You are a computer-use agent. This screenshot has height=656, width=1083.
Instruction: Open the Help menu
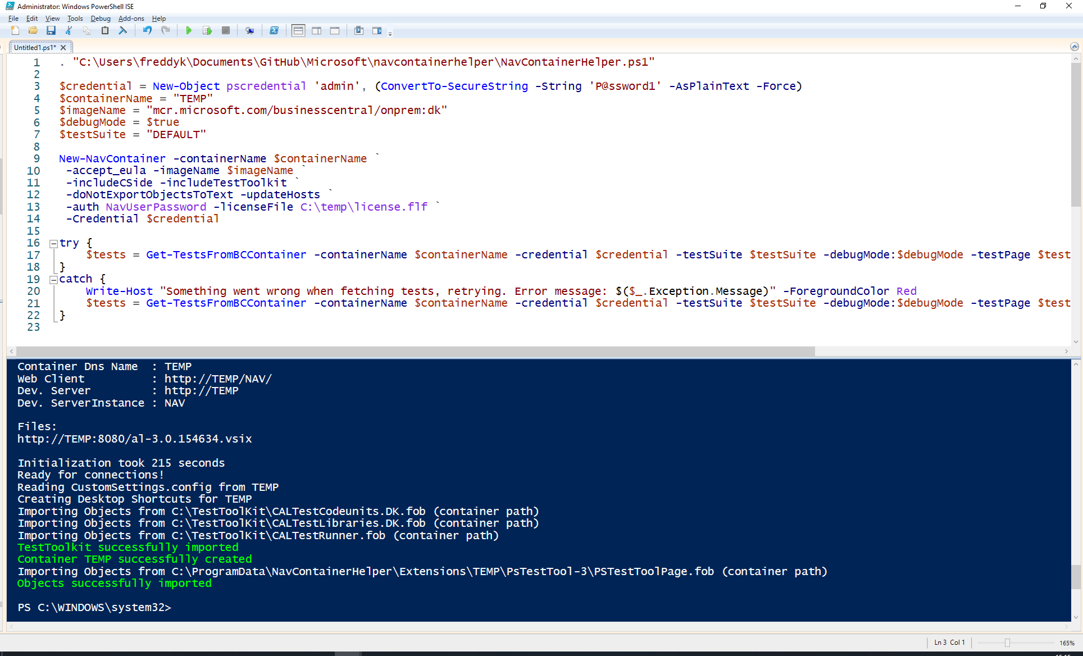point(159,19)
